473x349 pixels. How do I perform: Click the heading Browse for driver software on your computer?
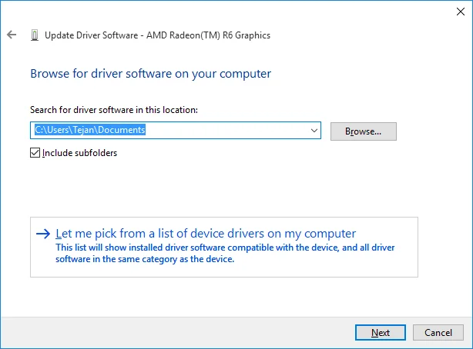tap(150, 74)
